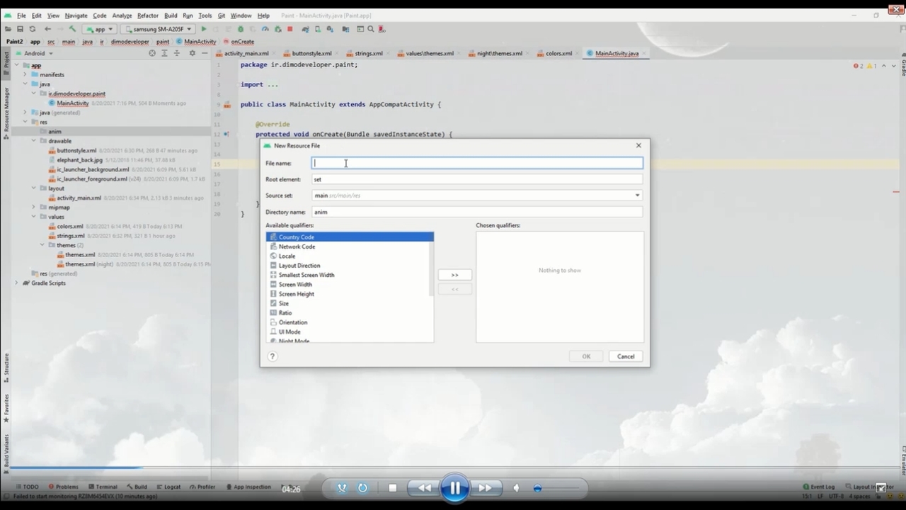The height and width of the screenshot is (510, 906).
Task: Switch to the strings.xml tab
Action: click(x=368, y=53)
